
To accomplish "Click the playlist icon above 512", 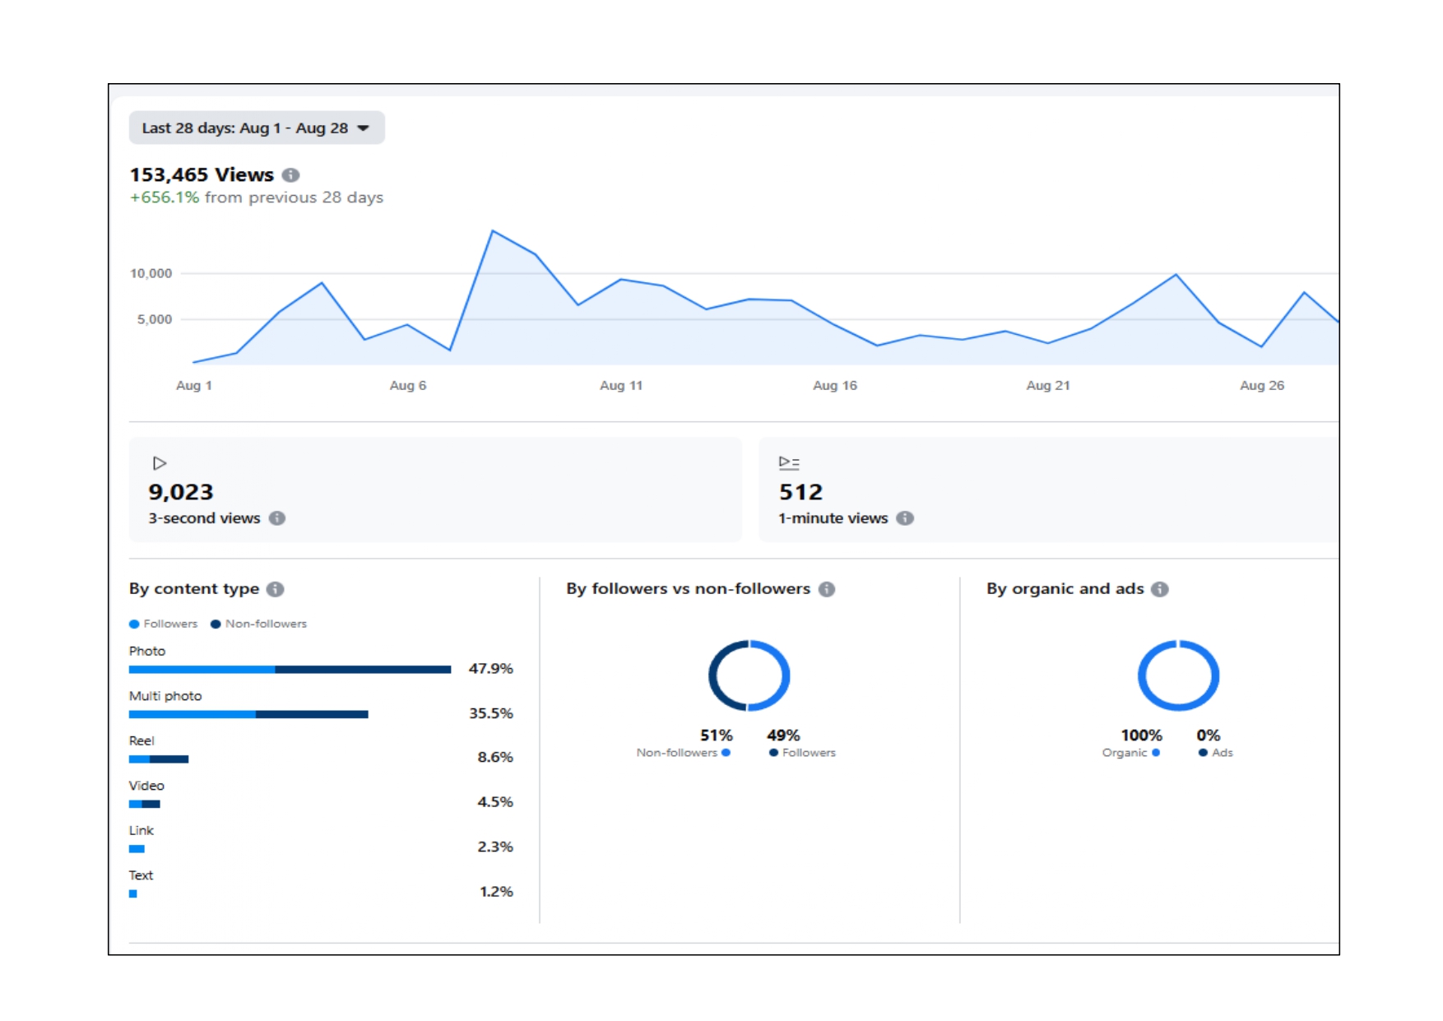I will pyautogui.click(x=789, y=463).
